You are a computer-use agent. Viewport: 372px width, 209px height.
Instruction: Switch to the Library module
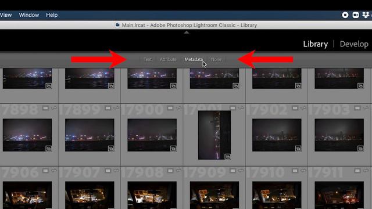coord(315,44)
